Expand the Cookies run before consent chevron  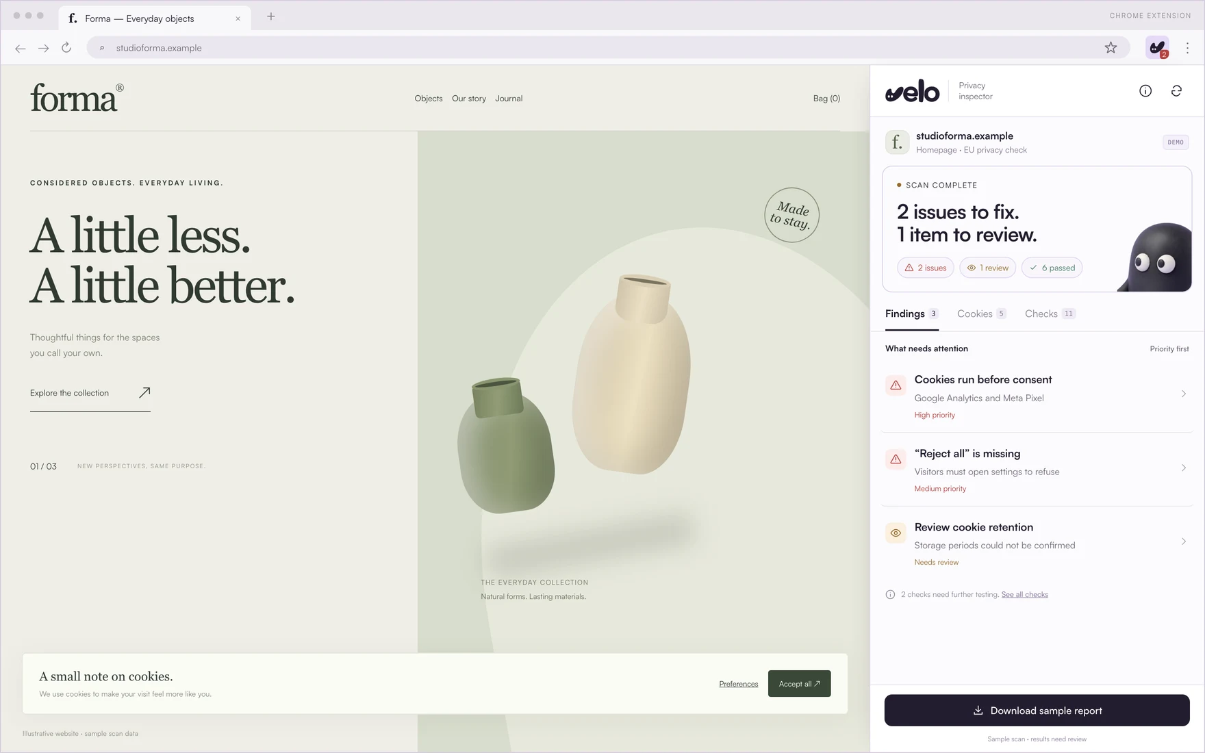pos(1184,394)
